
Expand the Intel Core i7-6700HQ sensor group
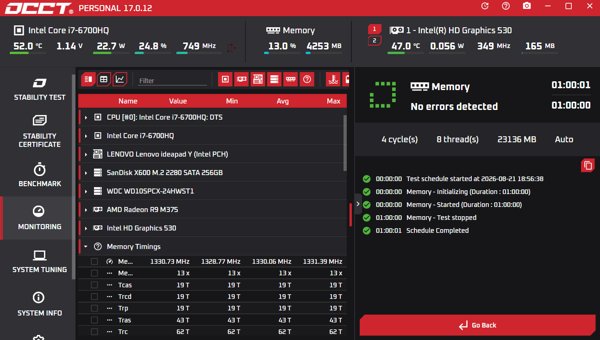pyautogui.click(x=86, y=136)
